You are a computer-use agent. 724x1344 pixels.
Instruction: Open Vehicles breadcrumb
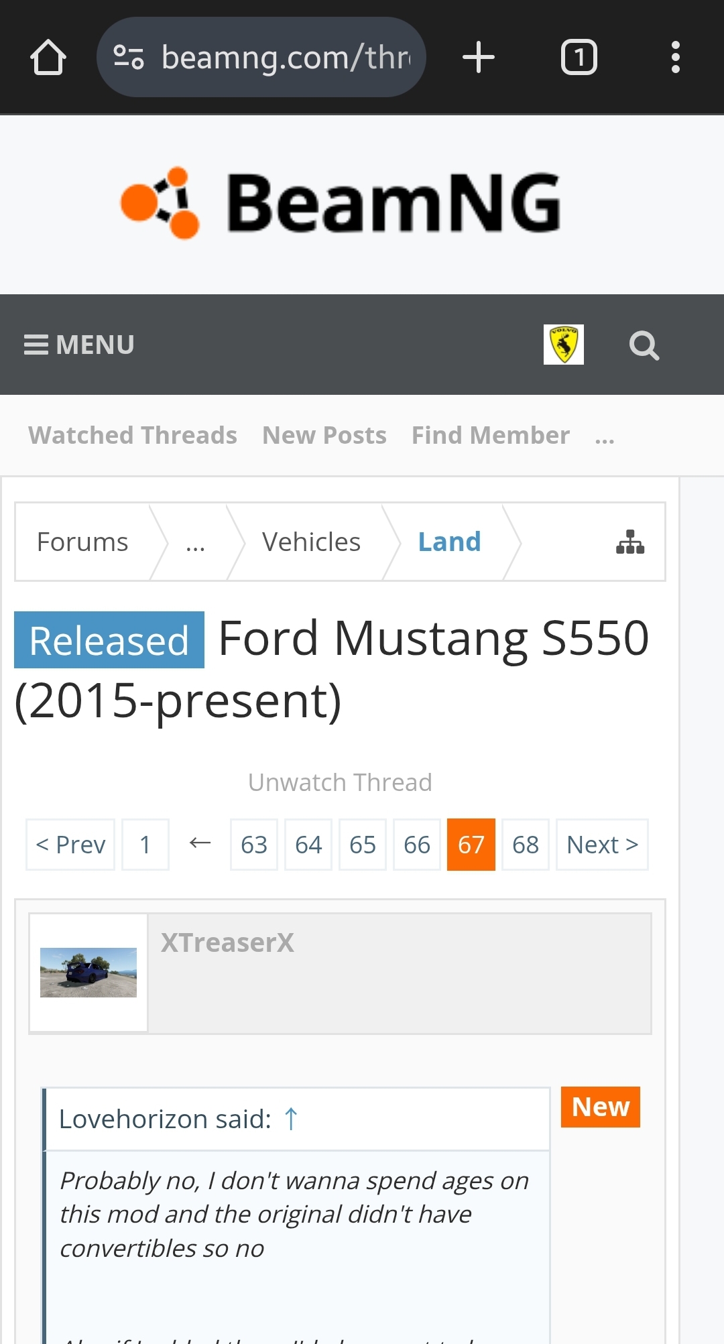[x=311, y=542]
